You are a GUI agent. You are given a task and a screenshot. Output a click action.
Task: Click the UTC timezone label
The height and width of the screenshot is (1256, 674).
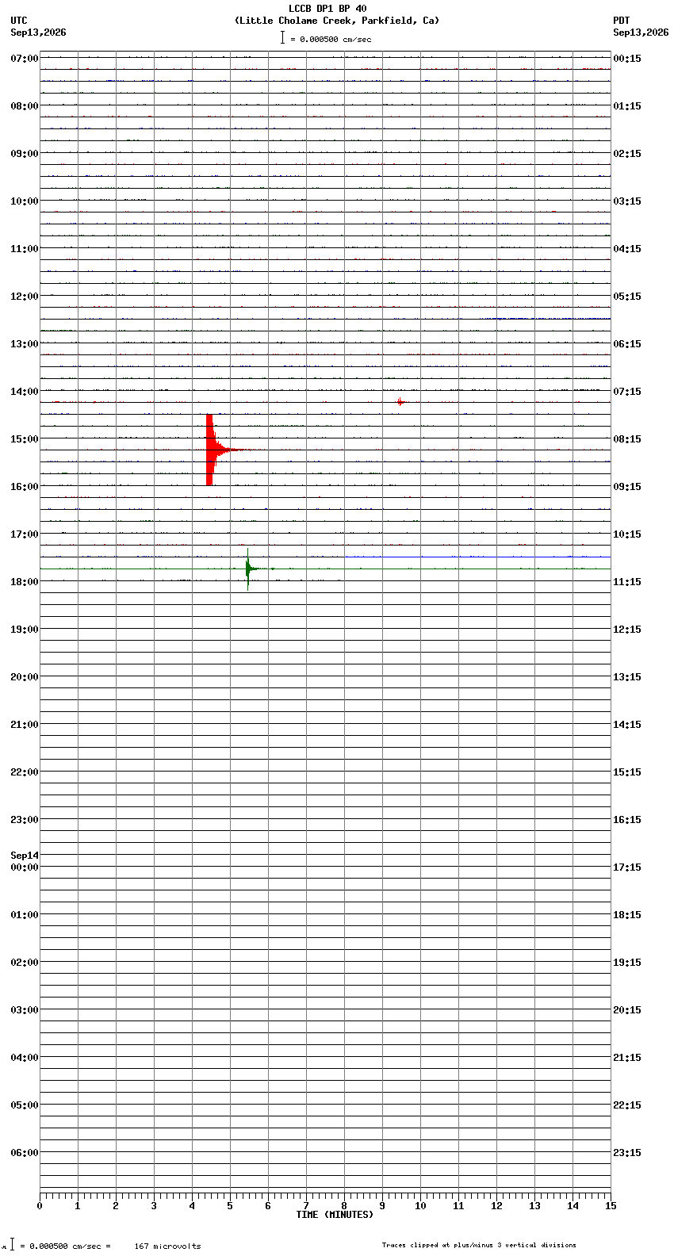click(x=19, y=21)
